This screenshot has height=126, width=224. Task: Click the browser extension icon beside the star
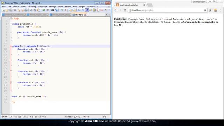click(x=210, y=10)
